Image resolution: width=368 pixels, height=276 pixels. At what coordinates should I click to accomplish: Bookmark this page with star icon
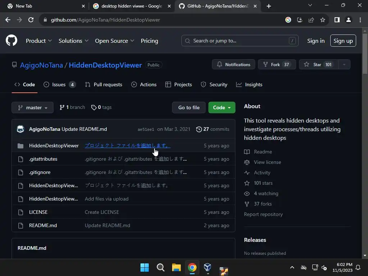323,20
